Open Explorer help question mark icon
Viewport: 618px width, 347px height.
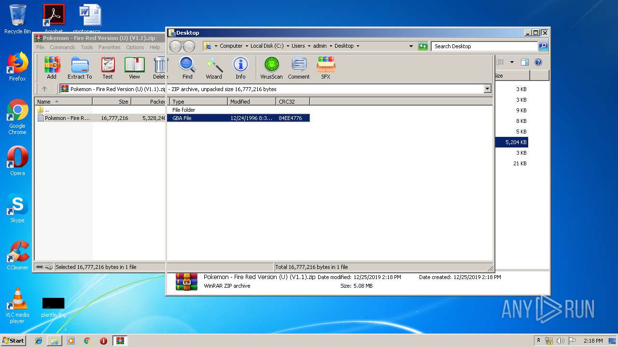click(538, 62)
